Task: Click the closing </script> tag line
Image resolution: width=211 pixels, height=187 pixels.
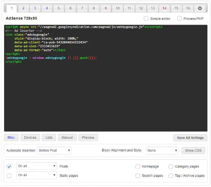Action: tap(14, 62)
